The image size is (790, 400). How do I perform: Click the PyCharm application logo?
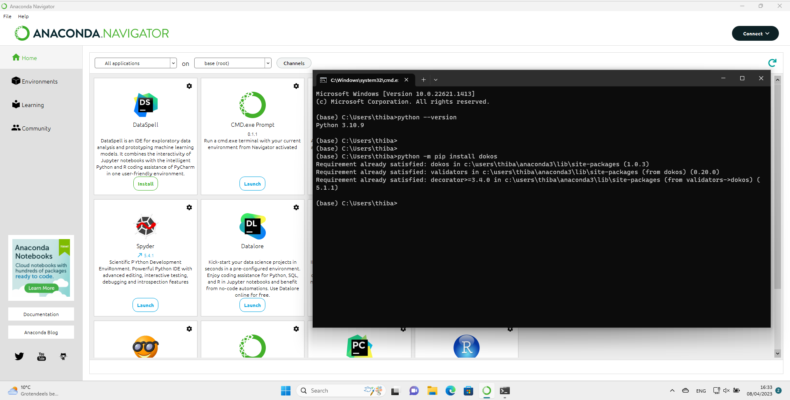359,346
